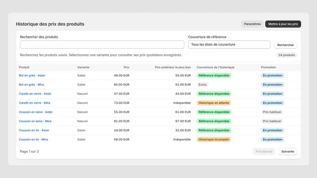The width and height of the screenshot is (317, 178).
Task: Open product Coussin en laine · Aster
Action: click(x=36, y=112)
